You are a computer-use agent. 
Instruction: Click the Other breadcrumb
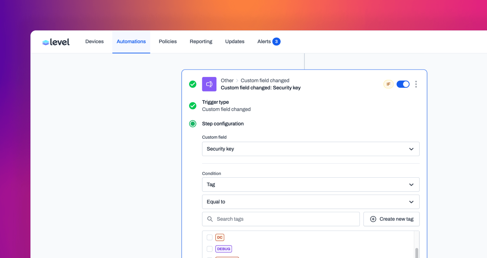[x=227, y=80]
